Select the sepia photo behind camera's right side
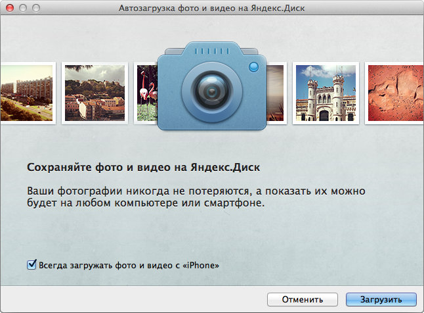Image resolution: width=424 pixels, height=313 pixels. click(276, 93)
